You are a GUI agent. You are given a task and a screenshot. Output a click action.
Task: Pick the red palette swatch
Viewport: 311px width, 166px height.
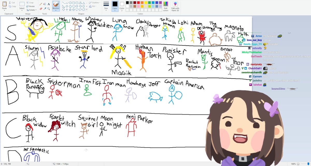[x=138, y=3]
